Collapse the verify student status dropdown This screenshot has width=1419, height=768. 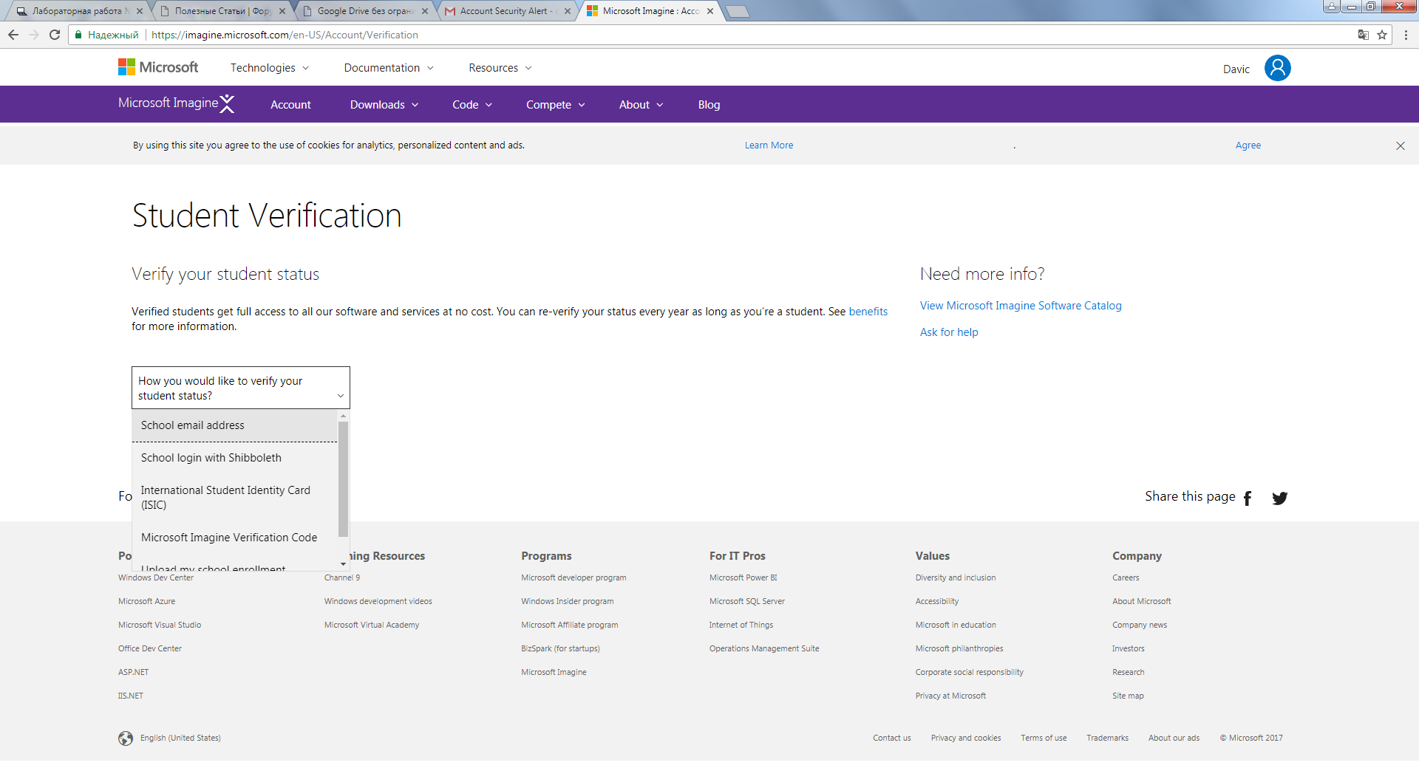241,388
